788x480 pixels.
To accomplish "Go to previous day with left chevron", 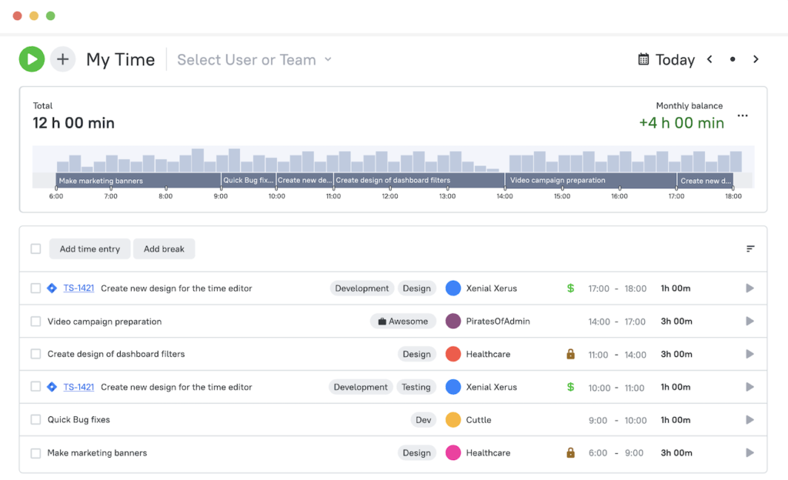I will click(709, 58).
